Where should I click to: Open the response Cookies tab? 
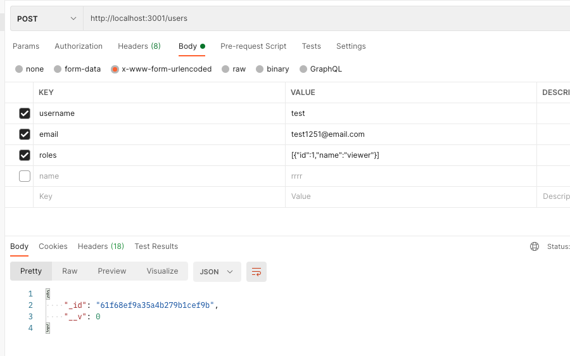(53, 246)
